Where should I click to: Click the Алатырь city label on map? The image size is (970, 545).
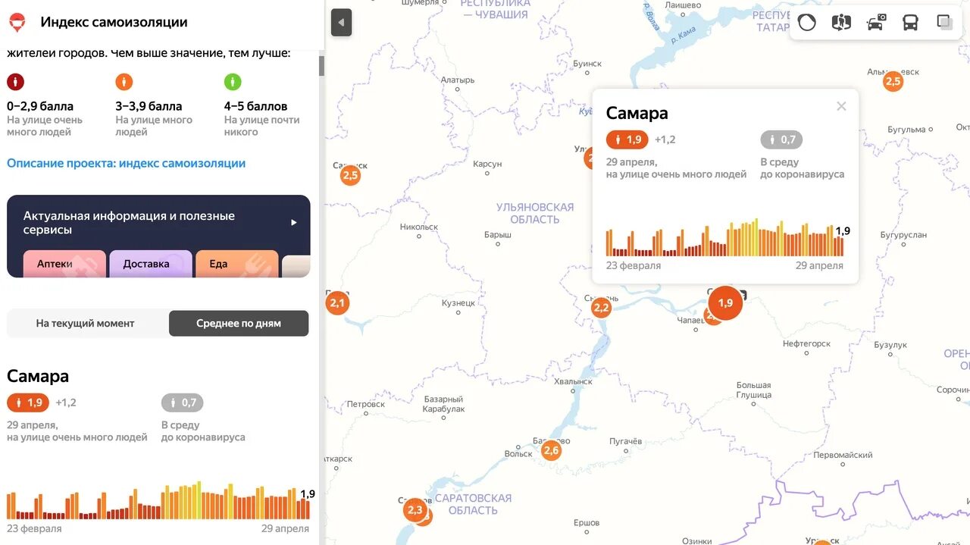pyautogui.click(x=458, y=80)
